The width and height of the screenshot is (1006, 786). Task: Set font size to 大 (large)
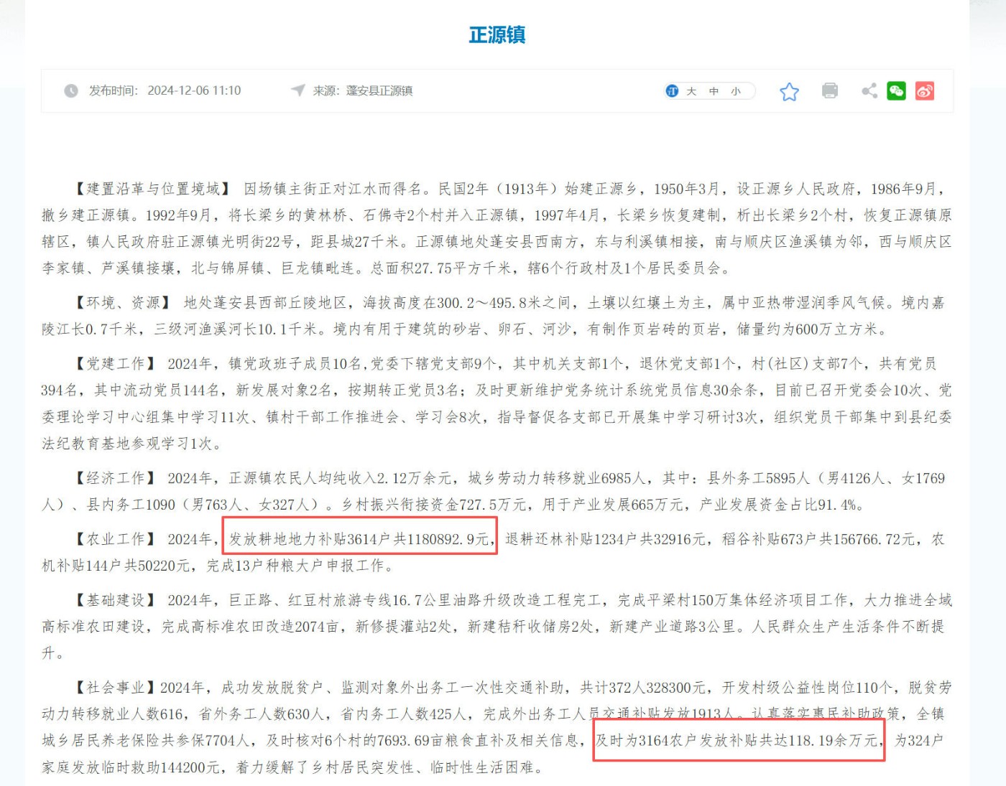coord(691,91)
